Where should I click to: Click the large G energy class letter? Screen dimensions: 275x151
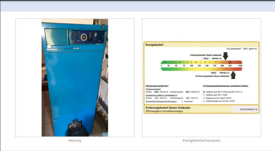tap(230, 62)
